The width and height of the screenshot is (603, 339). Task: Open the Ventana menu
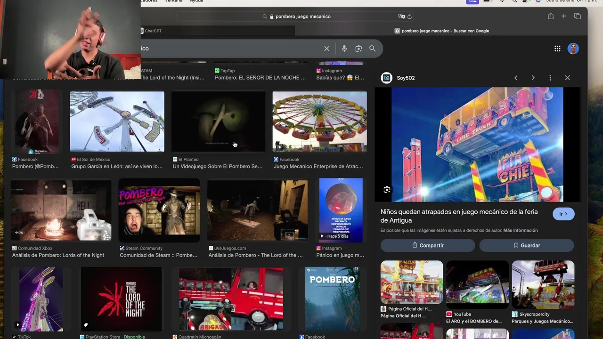174,1
